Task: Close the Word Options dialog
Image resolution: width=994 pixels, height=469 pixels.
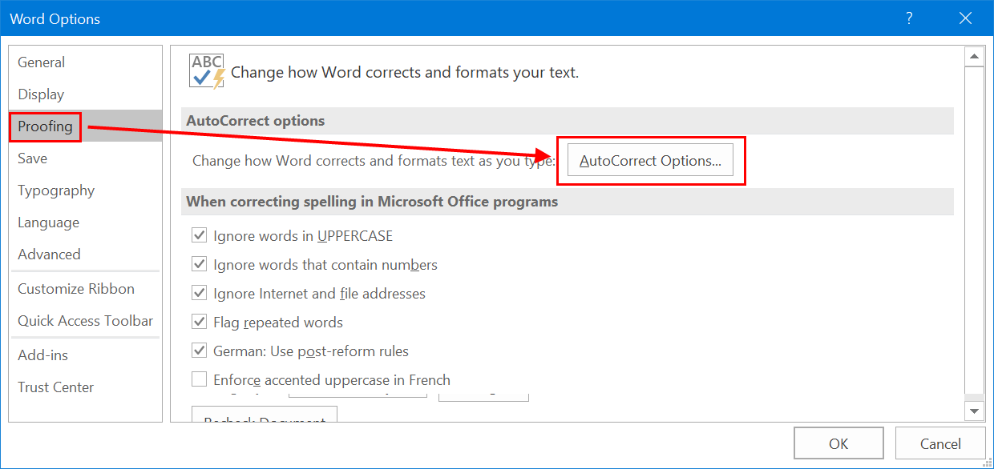Action: (964, 18)
